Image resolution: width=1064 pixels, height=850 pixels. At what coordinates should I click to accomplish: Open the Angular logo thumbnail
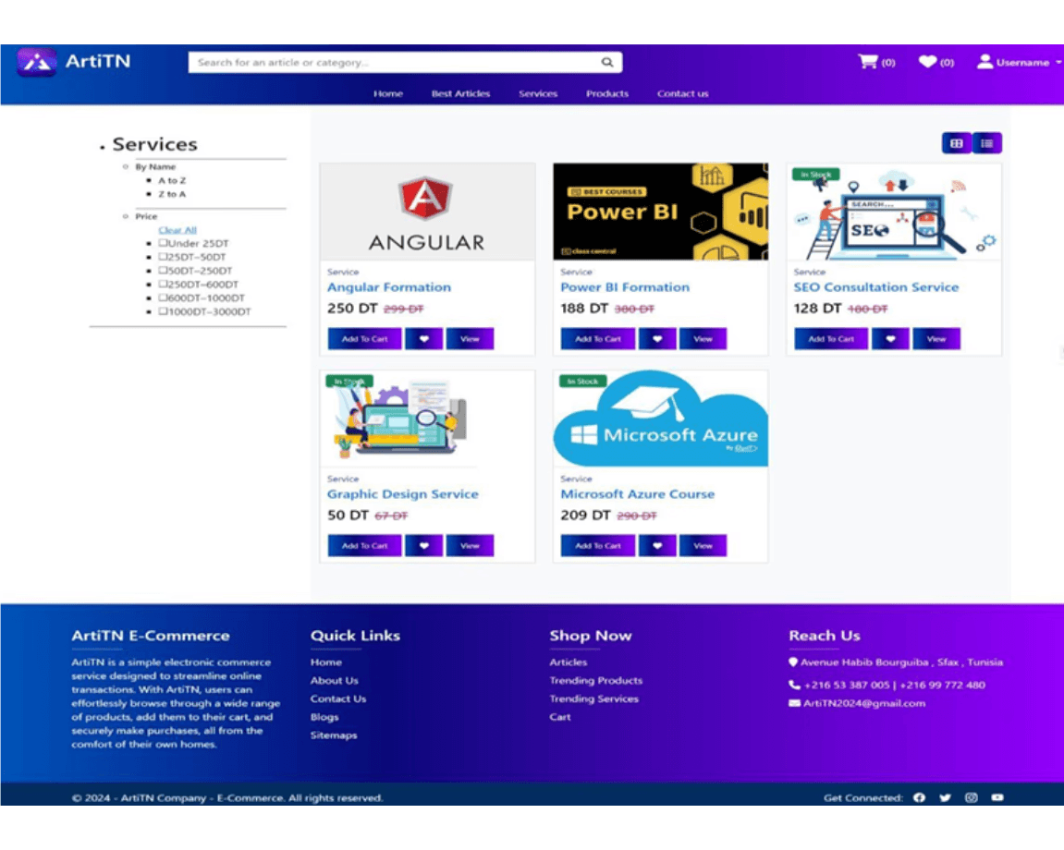(427, 212)
